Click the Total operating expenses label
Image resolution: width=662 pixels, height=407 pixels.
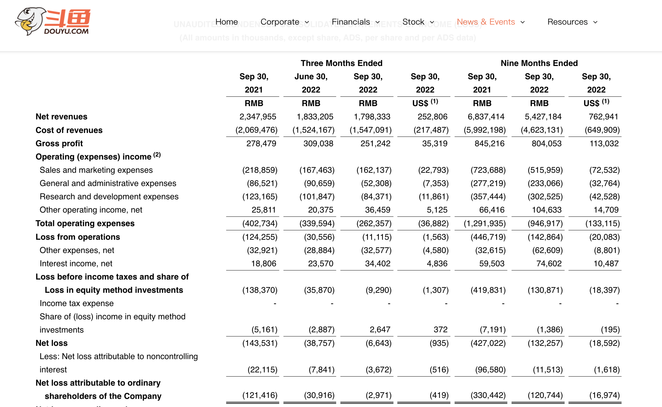[85, 224]
